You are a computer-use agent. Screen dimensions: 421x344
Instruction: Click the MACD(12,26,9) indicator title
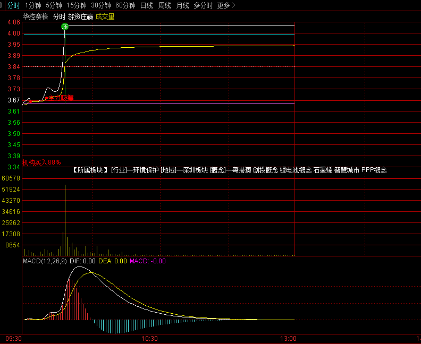(45, 261)
